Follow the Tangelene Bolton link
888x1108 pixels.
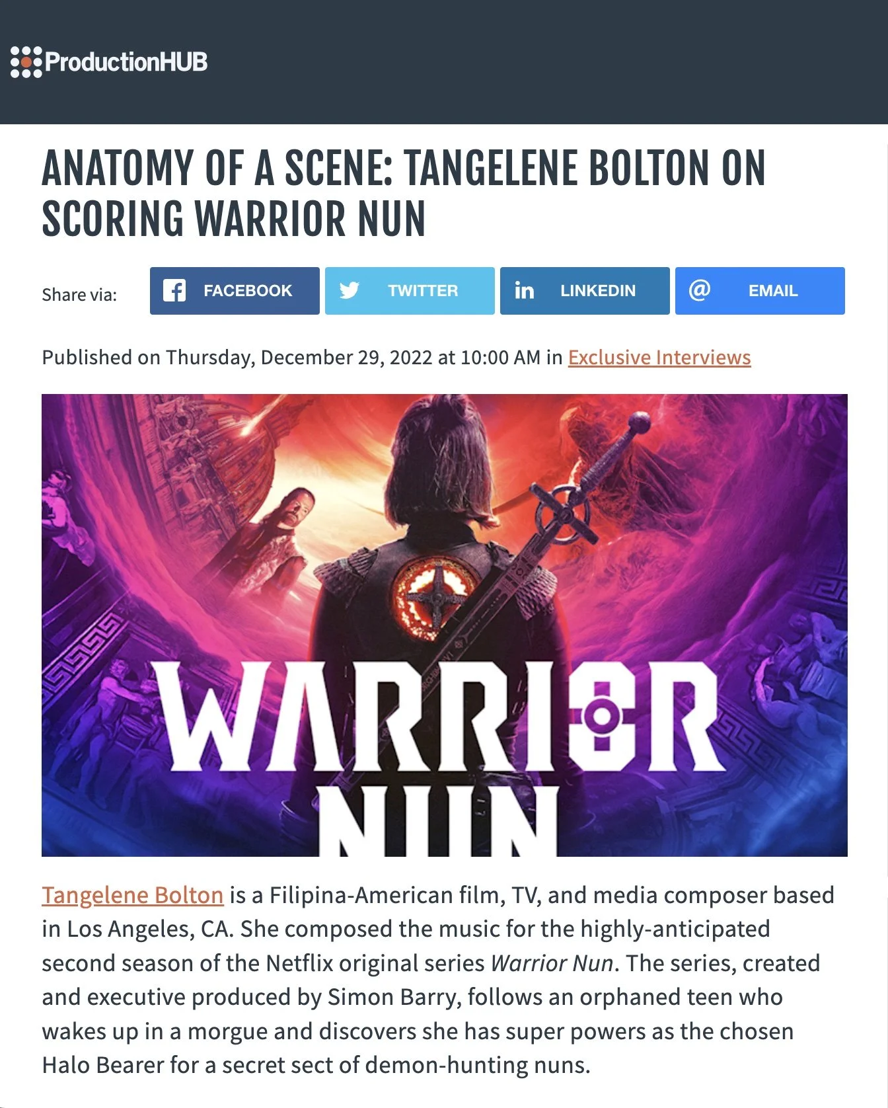pyautogui.click(x=133, y=895)
